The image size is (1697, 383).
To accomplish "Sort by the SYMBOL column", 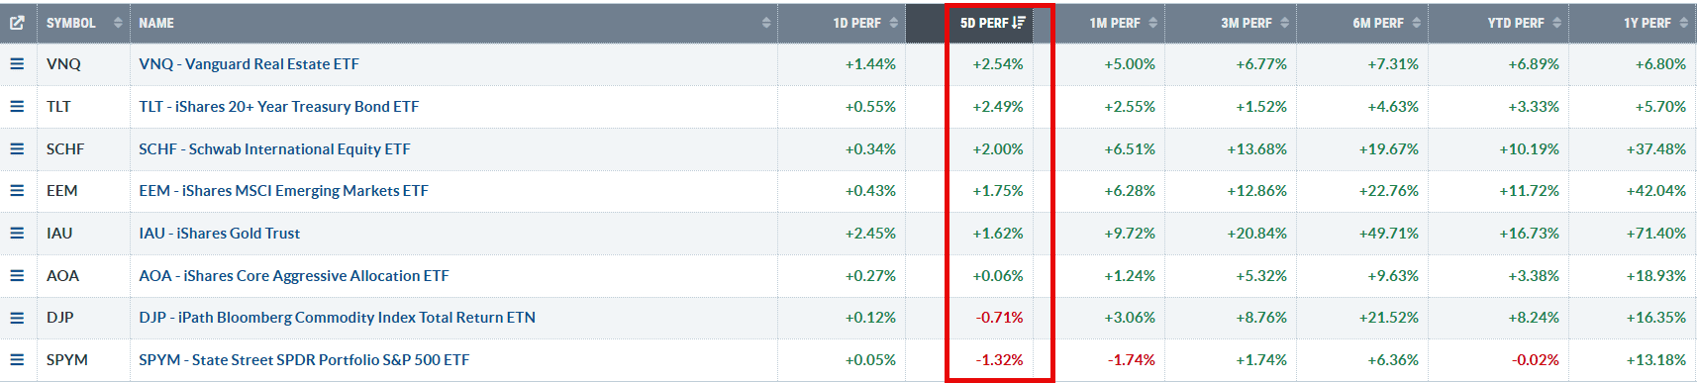I will (x=84, y=23).
